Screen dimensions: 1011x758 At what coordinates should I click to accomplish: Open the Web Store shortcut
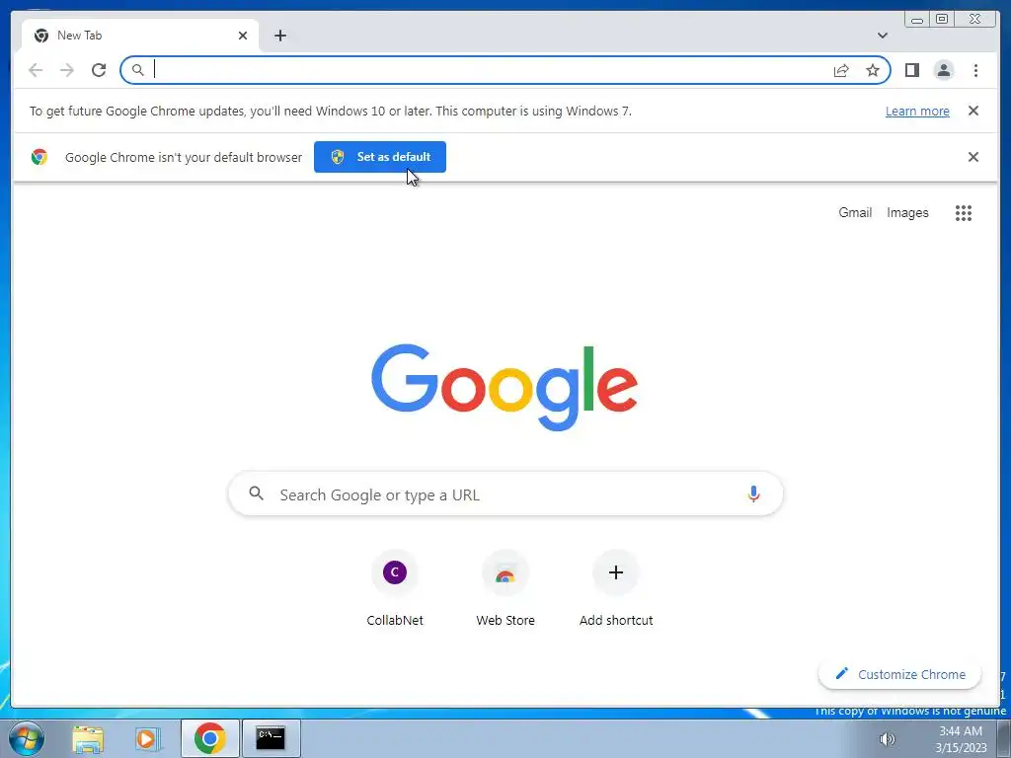pos(505,588)
